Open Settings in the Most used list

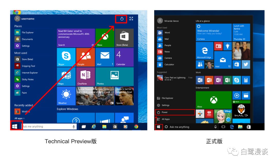pos(22,86)
